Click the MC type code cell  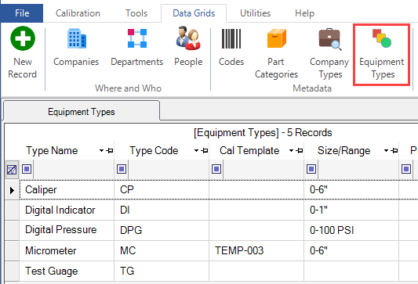coord(162,250)
